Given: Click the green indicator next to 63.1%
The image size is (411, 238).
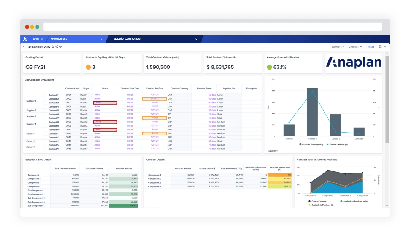Looking at the screenshot, I should point(270,67).
